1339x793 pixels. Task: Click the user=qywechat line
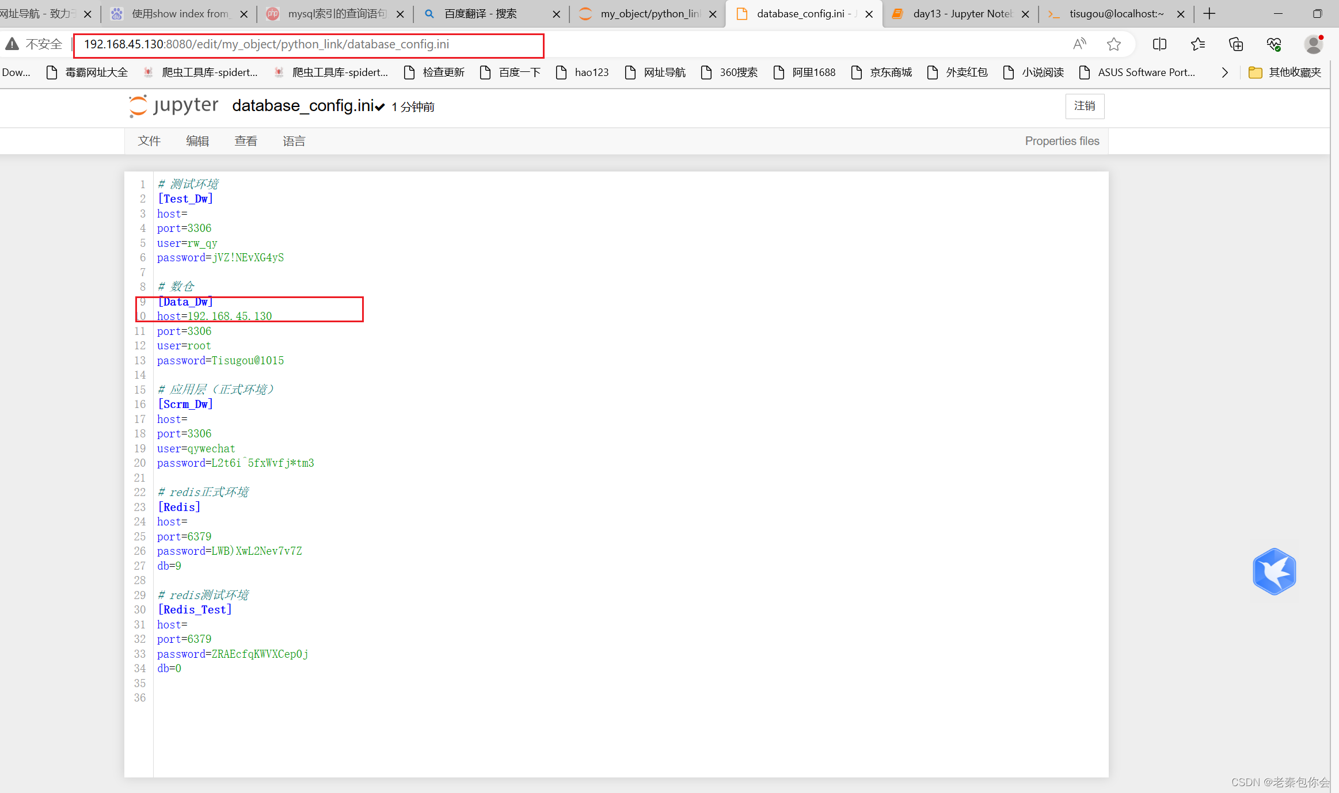click(x=196, y=449)
